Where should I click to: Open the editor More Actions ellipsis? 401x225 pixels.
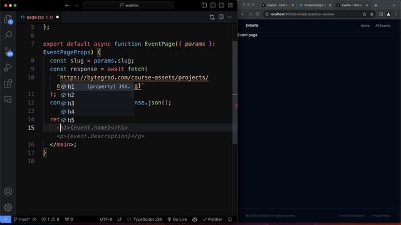[230, 17]
